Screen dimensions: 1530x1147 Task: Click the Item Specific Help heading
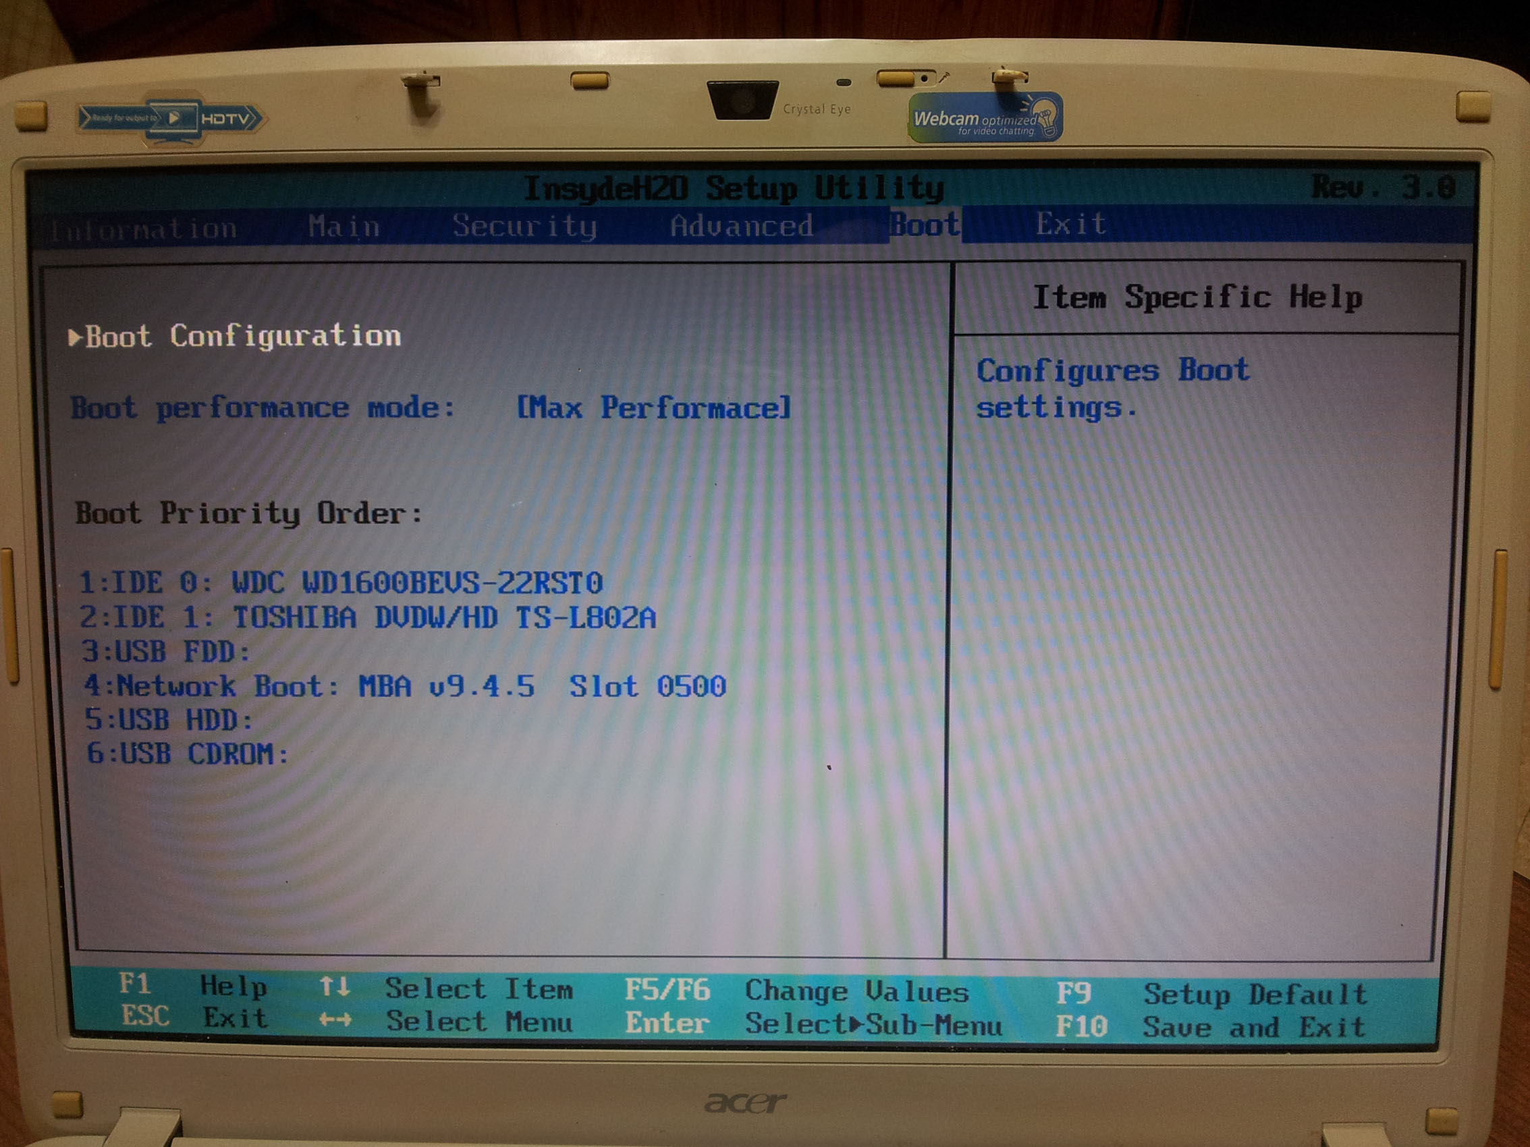click(1197, 298)
